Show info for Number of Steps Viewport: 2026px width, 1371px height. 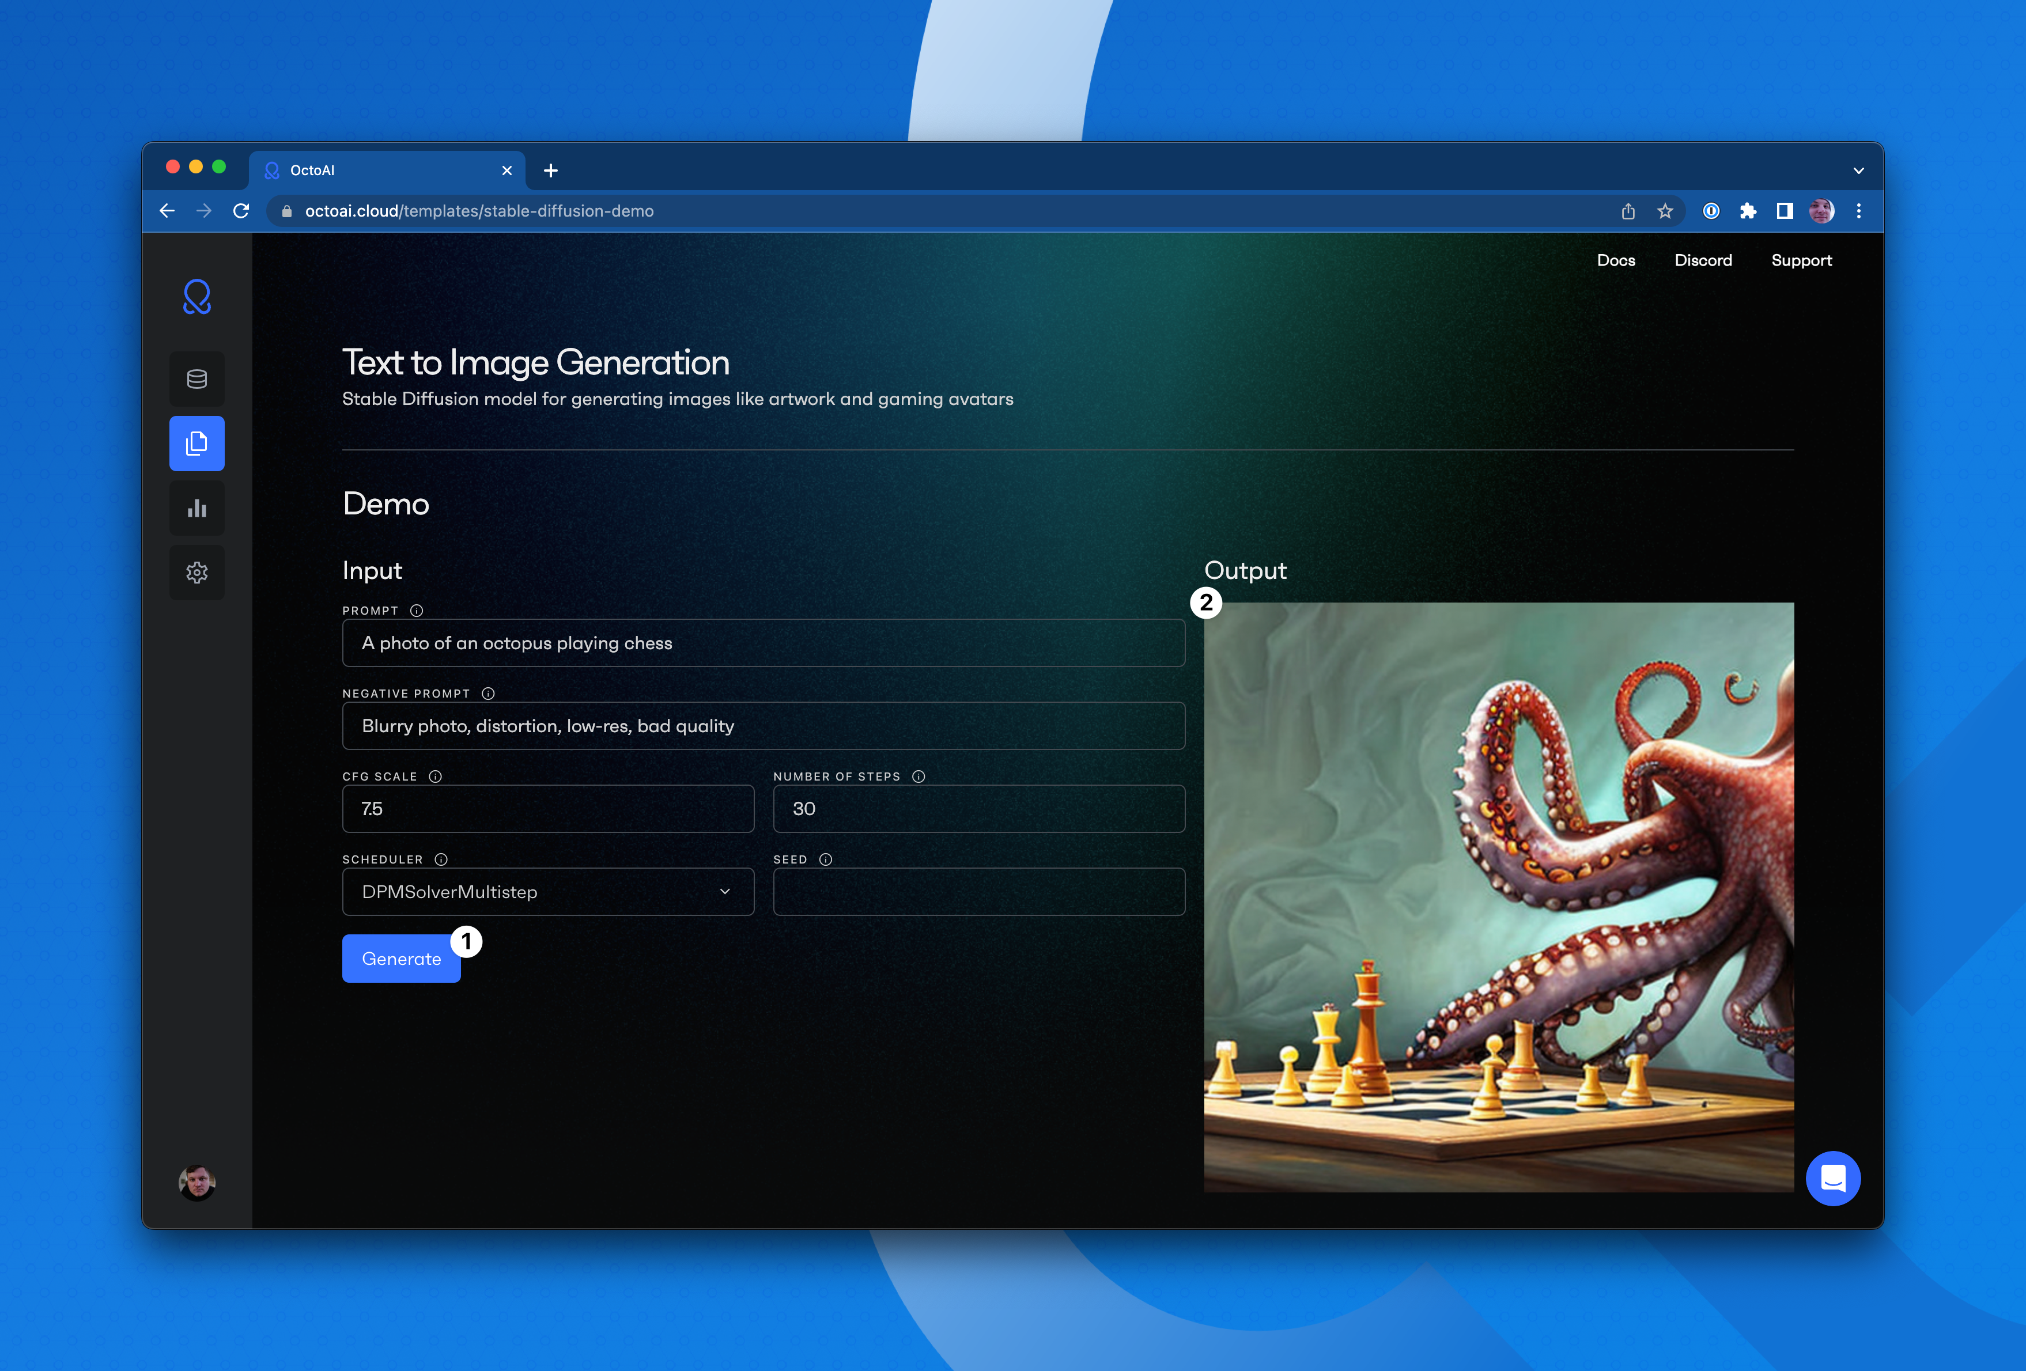tap(918, 777)
